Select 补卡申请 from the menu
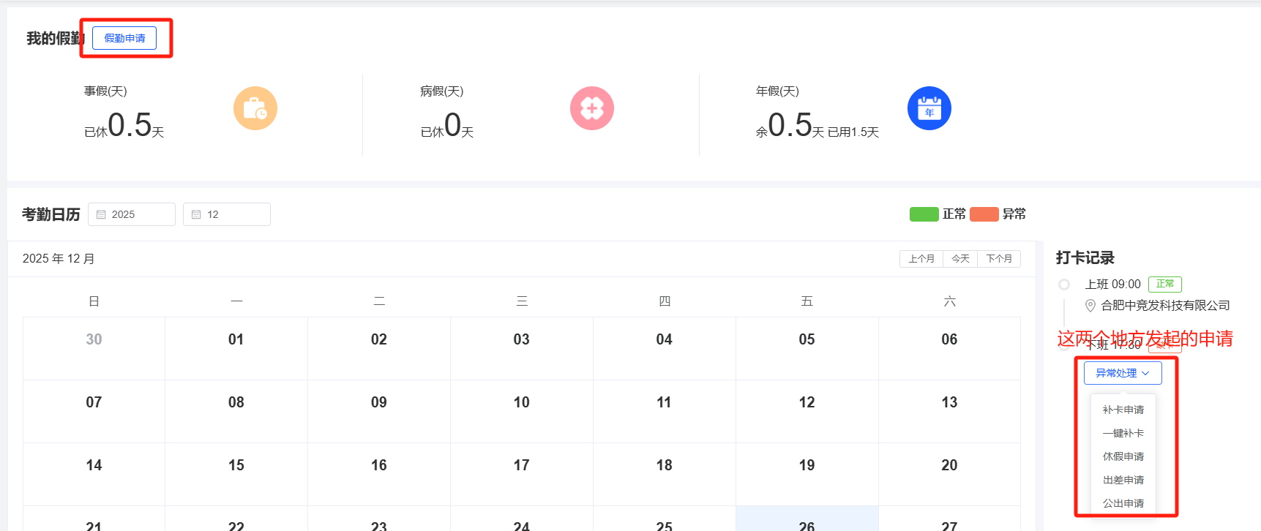This screenshot has height=531, width=1261. [x=1123, y=410]
